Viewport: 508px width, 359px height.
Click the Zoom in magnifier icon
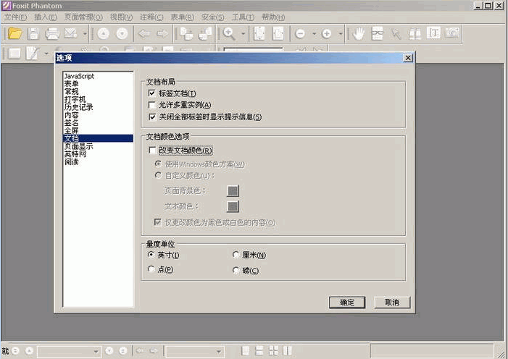point(229,33)
